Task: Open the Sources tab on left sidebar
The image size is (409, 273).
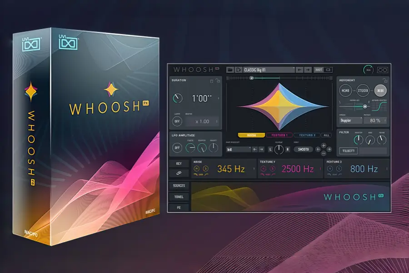Action: click(x=179, y=186)
